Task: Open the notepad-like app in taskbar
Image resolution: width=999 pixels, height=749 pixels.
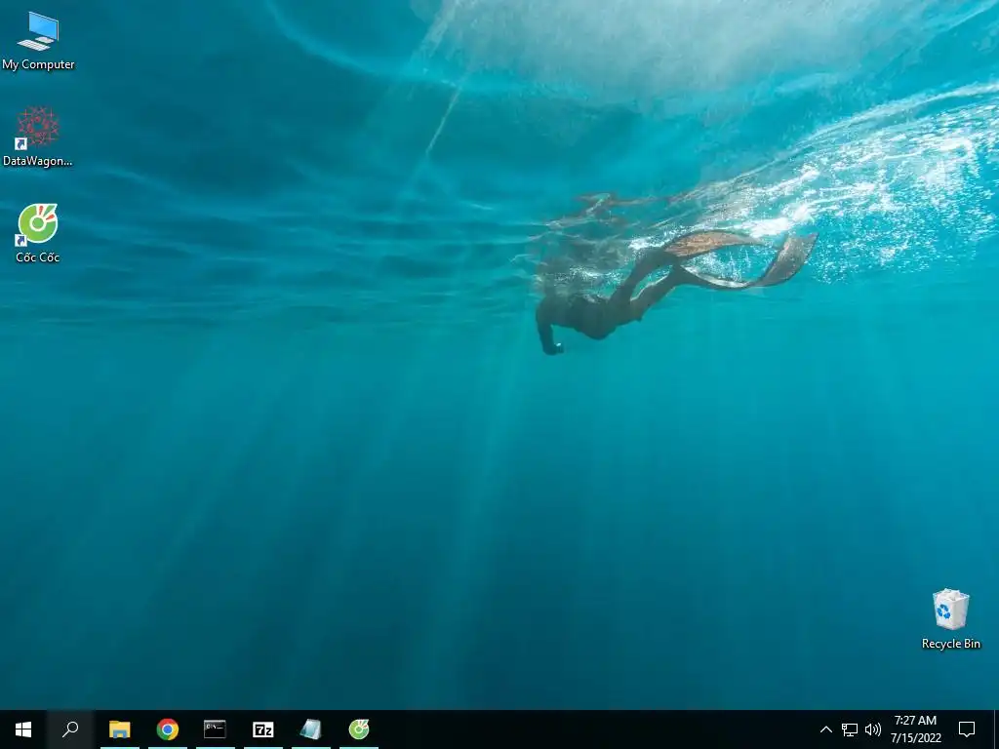Action: tap(311, 729)
